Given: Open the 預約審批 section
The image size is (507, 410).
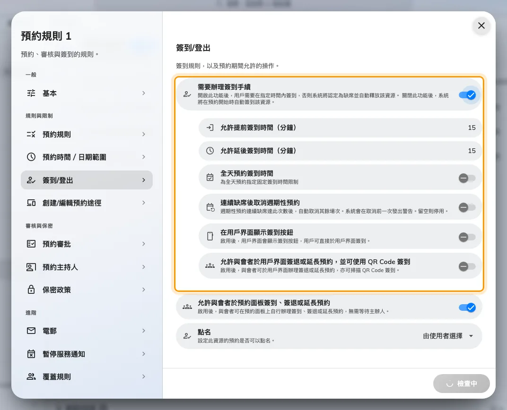Looking at the screenshot, I should click(87, 244).
